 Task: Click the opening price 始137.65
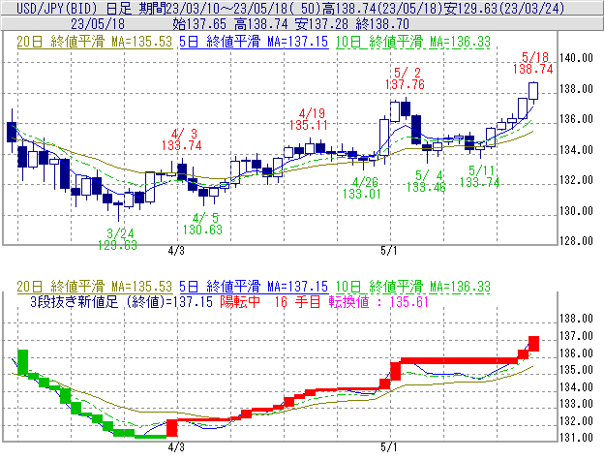pos(199,24)
